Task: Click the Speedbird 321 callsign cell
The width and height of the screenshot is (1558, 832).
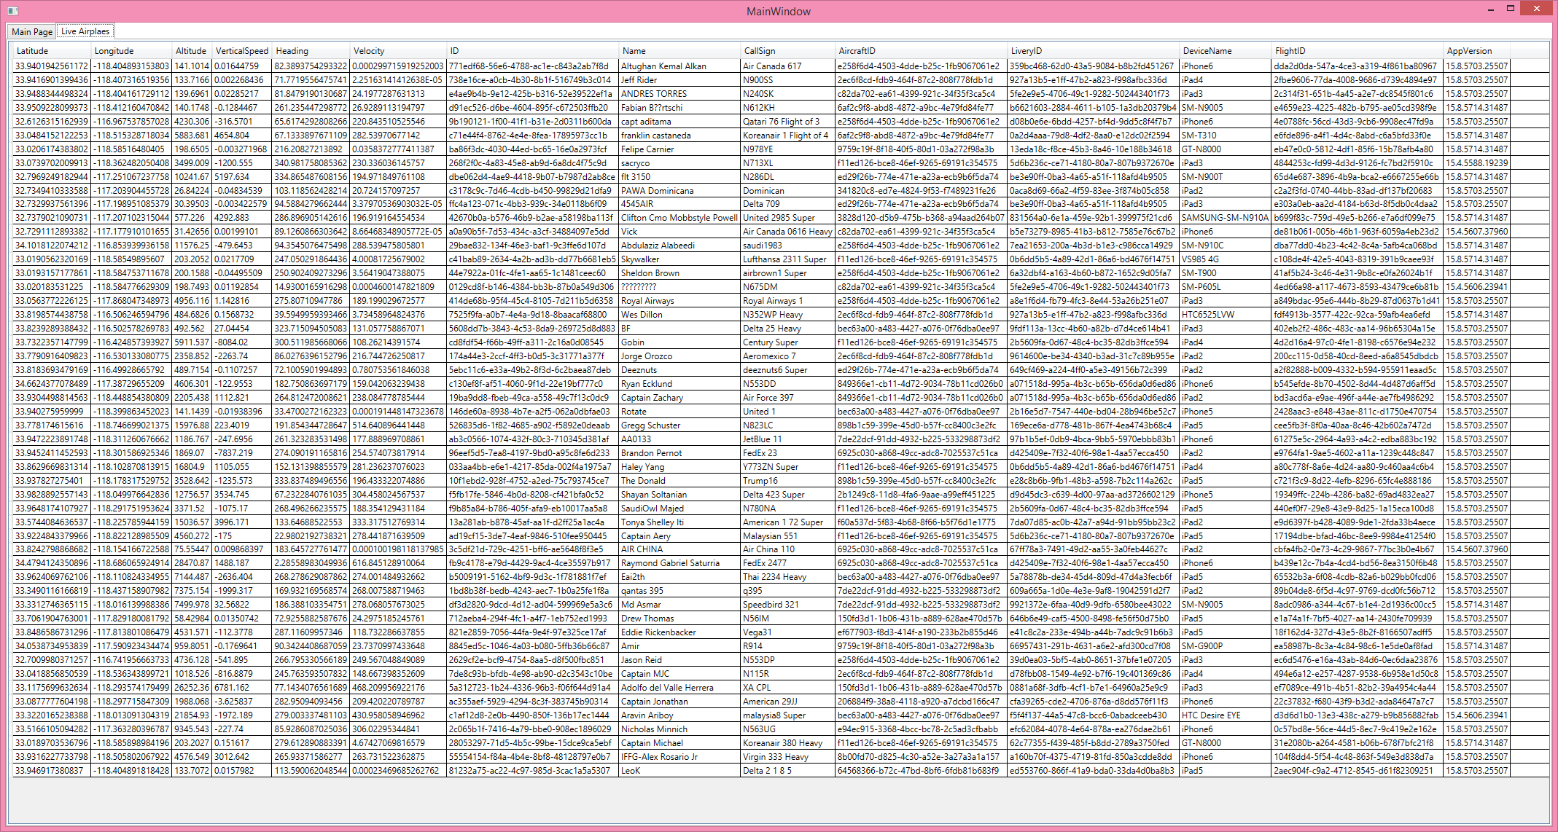Action: 771,605
